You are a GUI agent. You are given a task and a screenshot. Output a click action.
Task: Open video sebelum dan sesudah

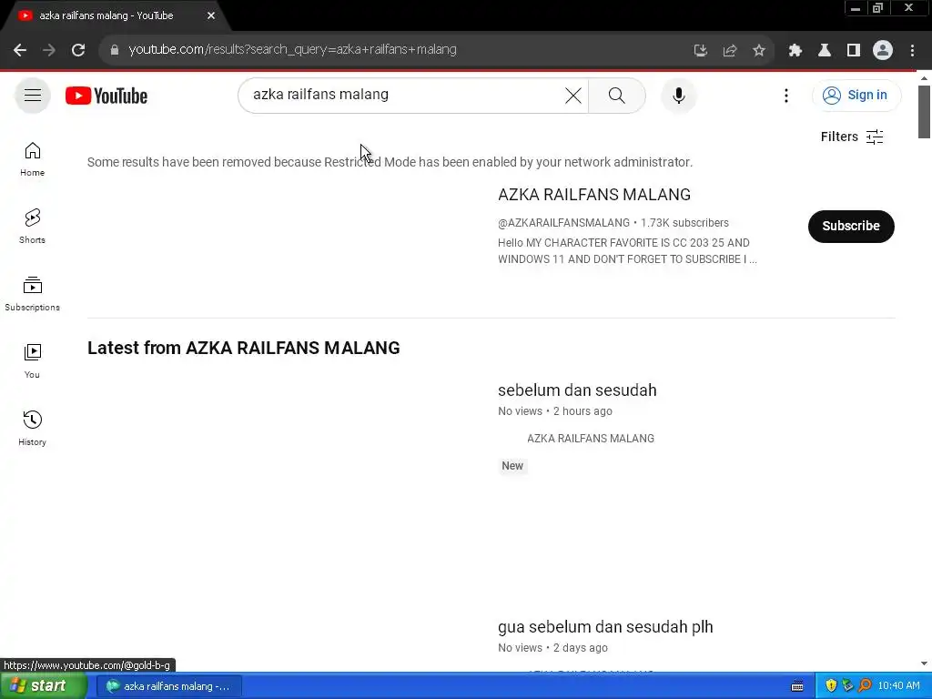point(576,390)
